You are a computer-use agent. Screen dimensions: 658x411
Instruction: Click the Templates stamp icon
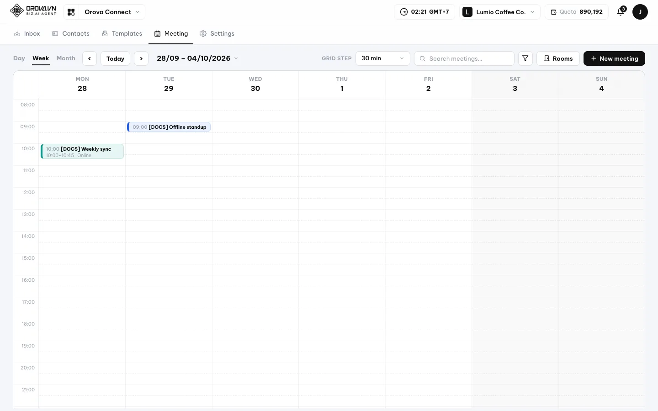point(105,34)
